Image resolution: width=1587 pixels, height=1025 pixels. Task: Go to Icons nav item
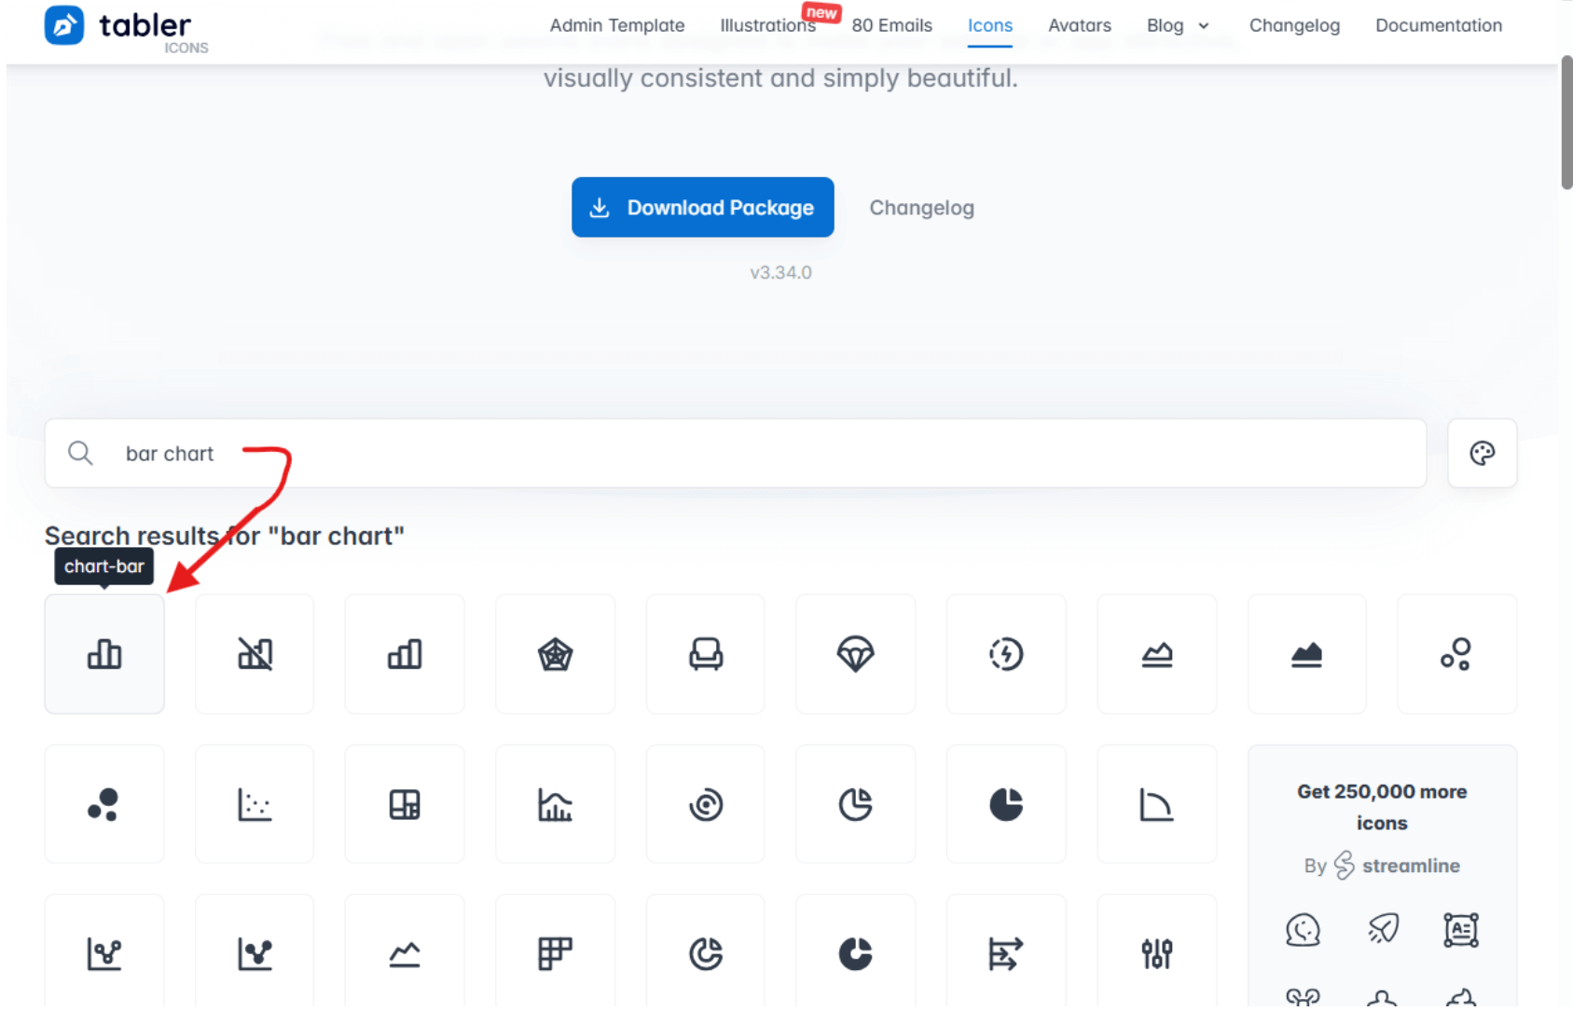(990, 25)
